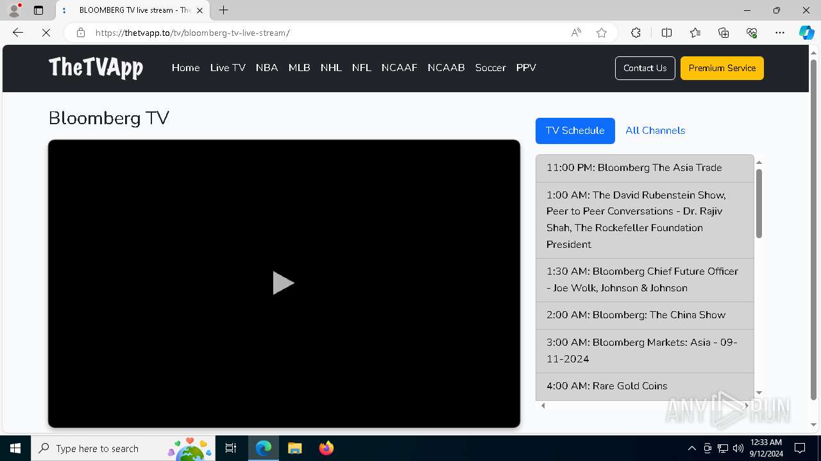Open Task View on taskbar
Image resolution: width=821 pixels, height=461 pixels.
coord(231,448)
